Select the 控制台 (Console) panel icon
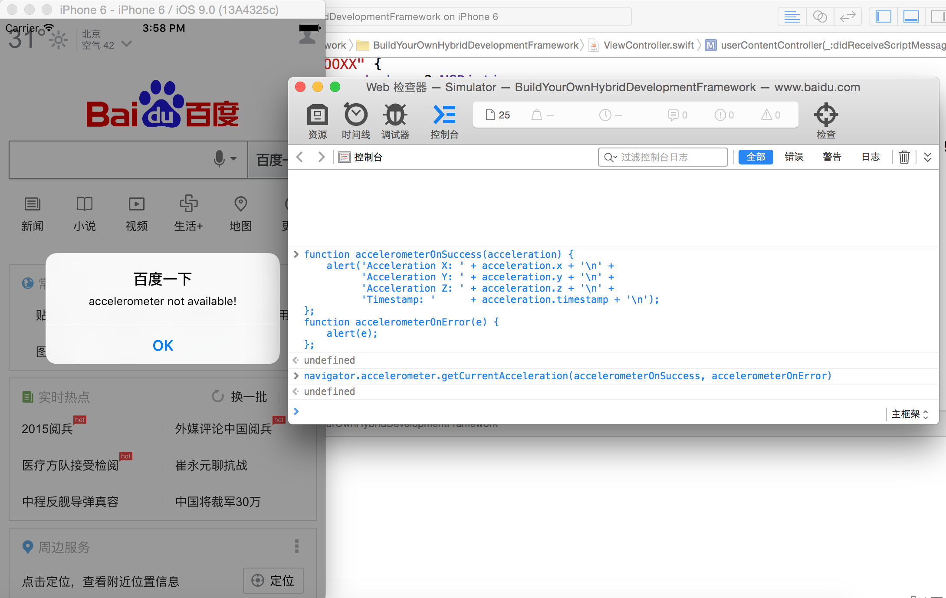 click(x=444, y=122)
